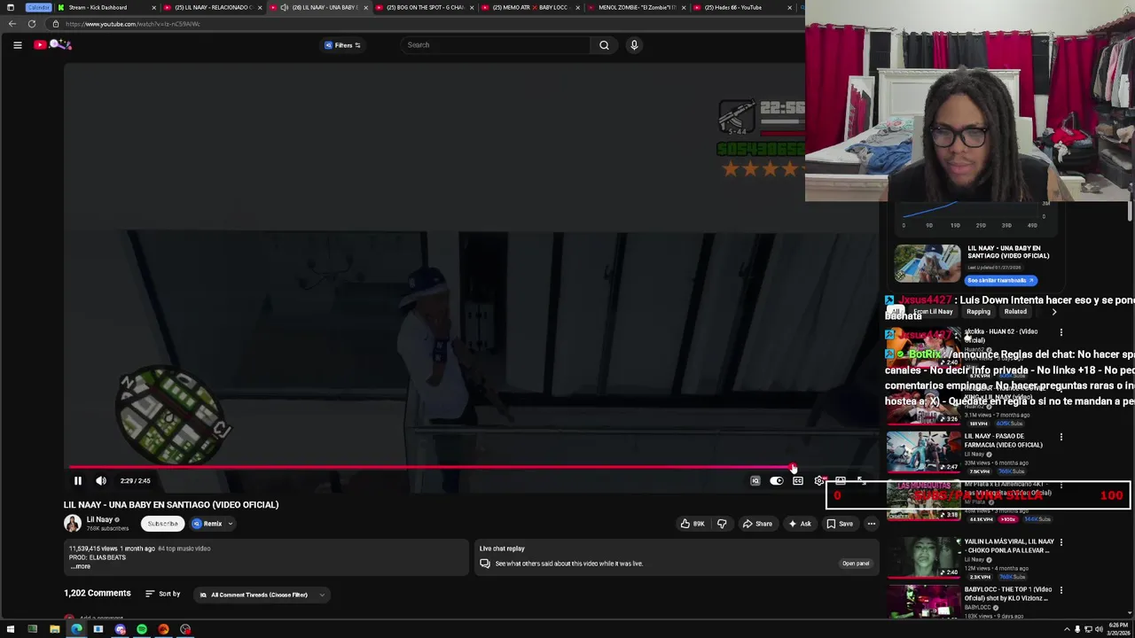Toggle closed captions in the player
Image resolution: width=1135 pixels, height=638 pixels.
pyautogui.click(x=797, y=480)
